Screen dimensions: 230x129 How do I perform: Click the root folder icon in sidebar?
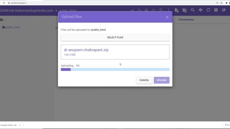[x=1, y=20]
